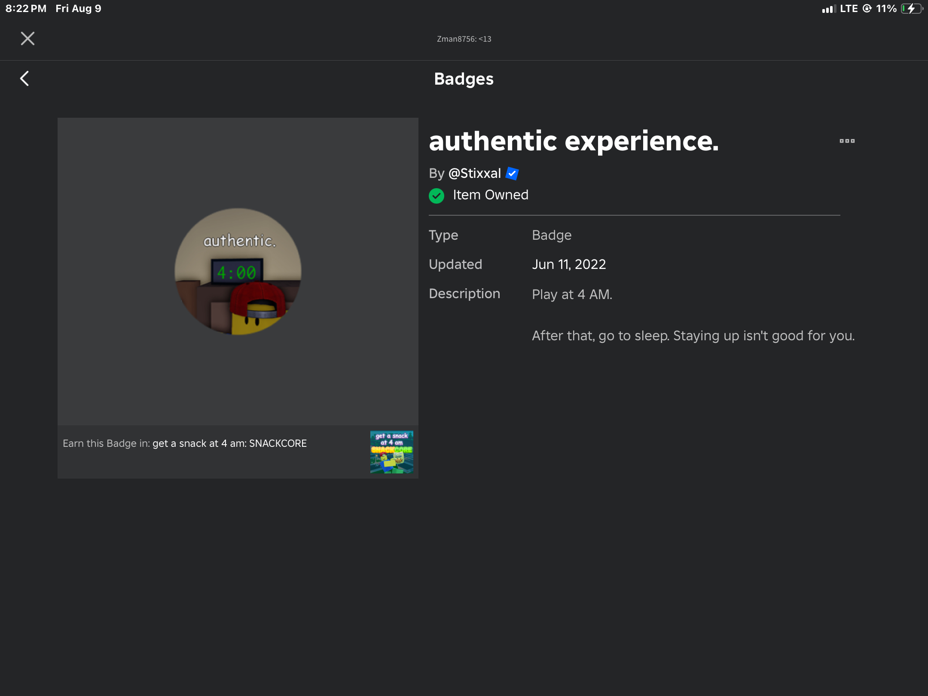Tap the Badges page title
The width and height of the screenshot is (928, 696).
(464, 79)
